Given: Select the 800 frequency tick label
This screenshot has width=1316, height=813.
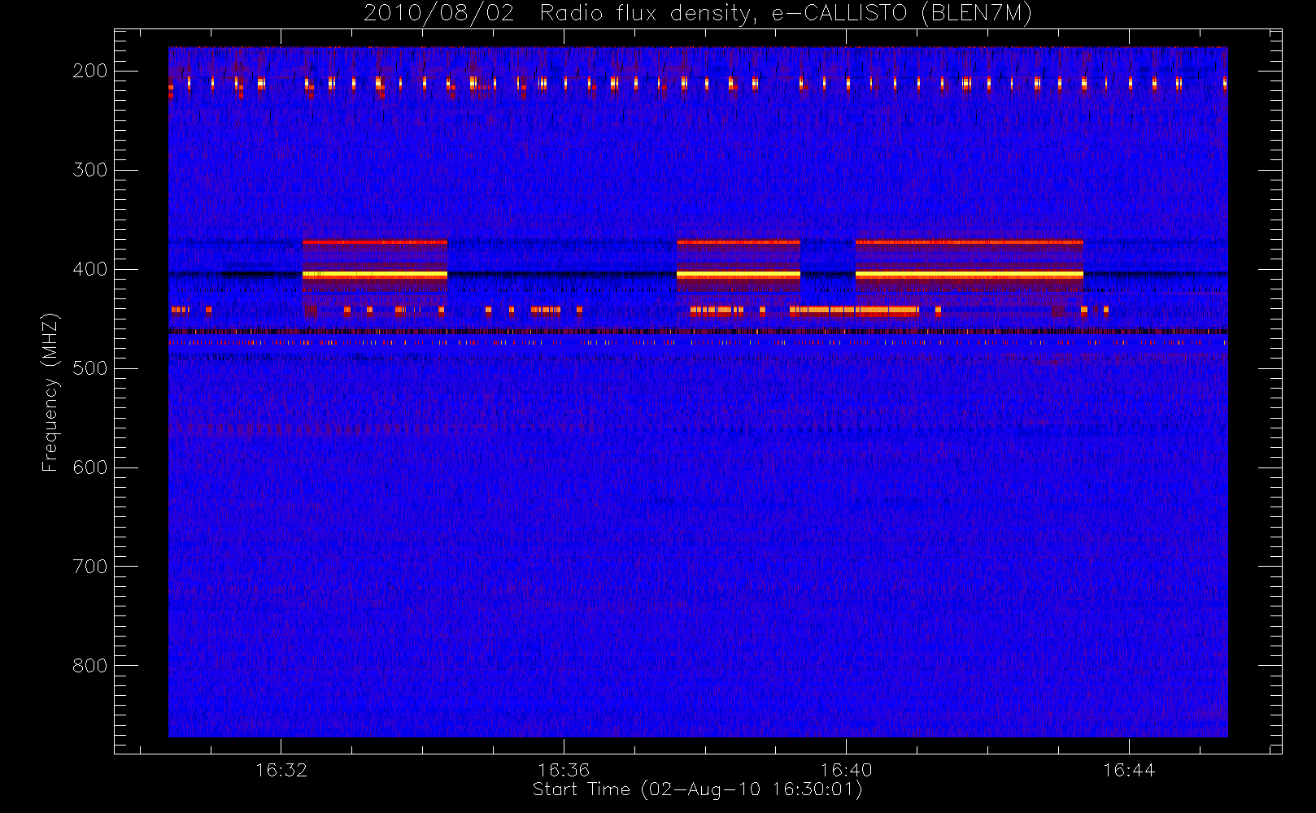Looking at the screenshot, I should (90, 666).
